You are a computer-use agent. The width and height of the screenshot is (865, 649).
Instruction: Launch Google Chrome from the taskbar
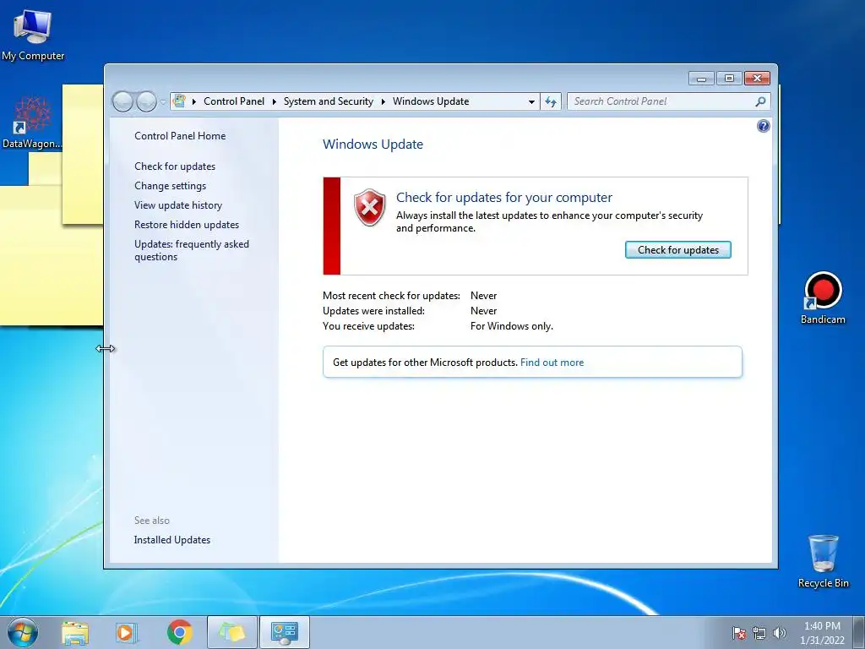tap(180, 632)
